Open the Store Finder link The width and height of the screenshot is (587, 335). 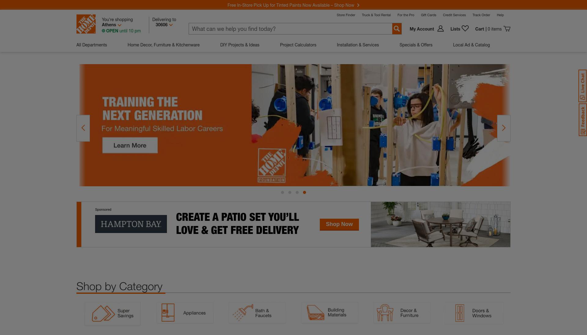[x=346, y=15]
